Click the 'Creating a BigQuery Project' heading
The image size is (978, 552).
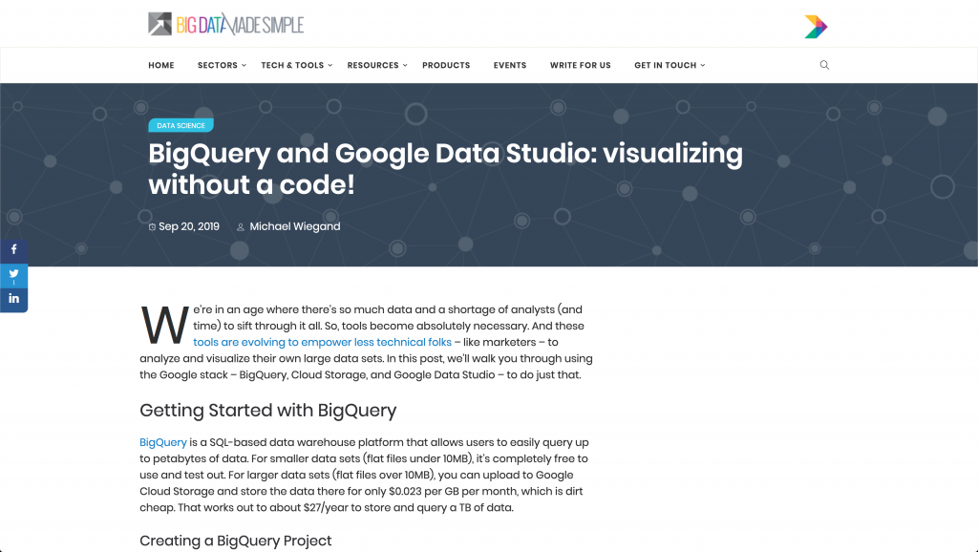pos(236,541)
